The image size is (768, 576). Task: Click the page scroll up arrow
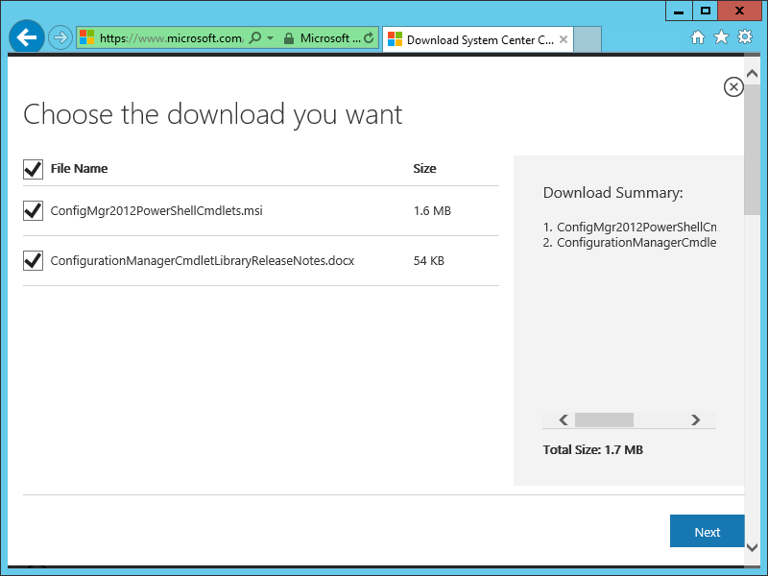pyautogui.click(x=752, y=74)
